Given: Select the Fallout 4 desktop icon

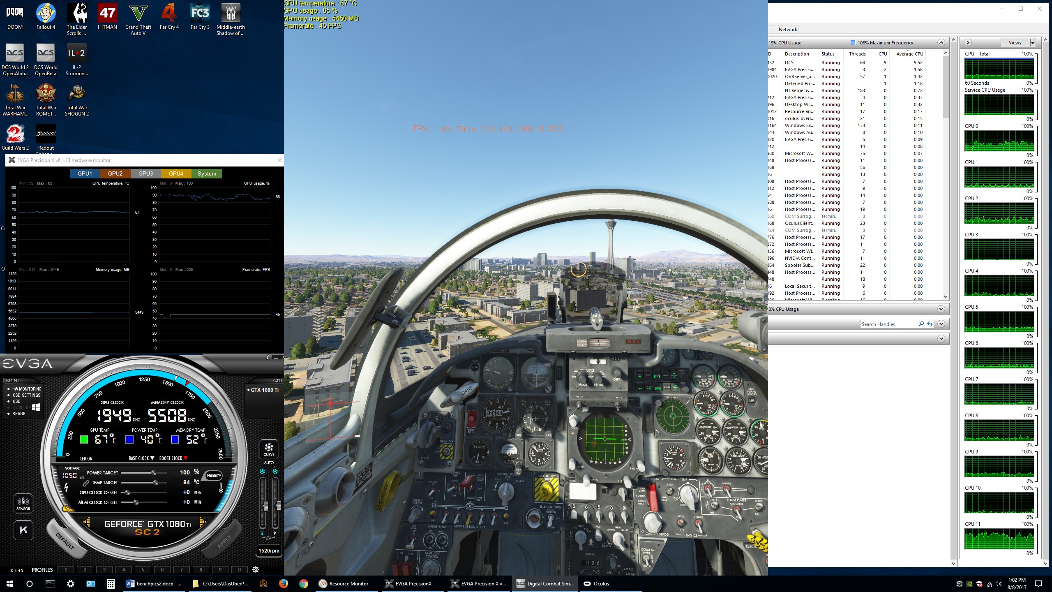Looking at the screenshot, I should [46, 16].
